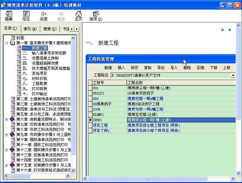Click the page icon beside 七、材料价格
Image resolution: width=242 pixels, height=183 pixels.
pos(19,78)
